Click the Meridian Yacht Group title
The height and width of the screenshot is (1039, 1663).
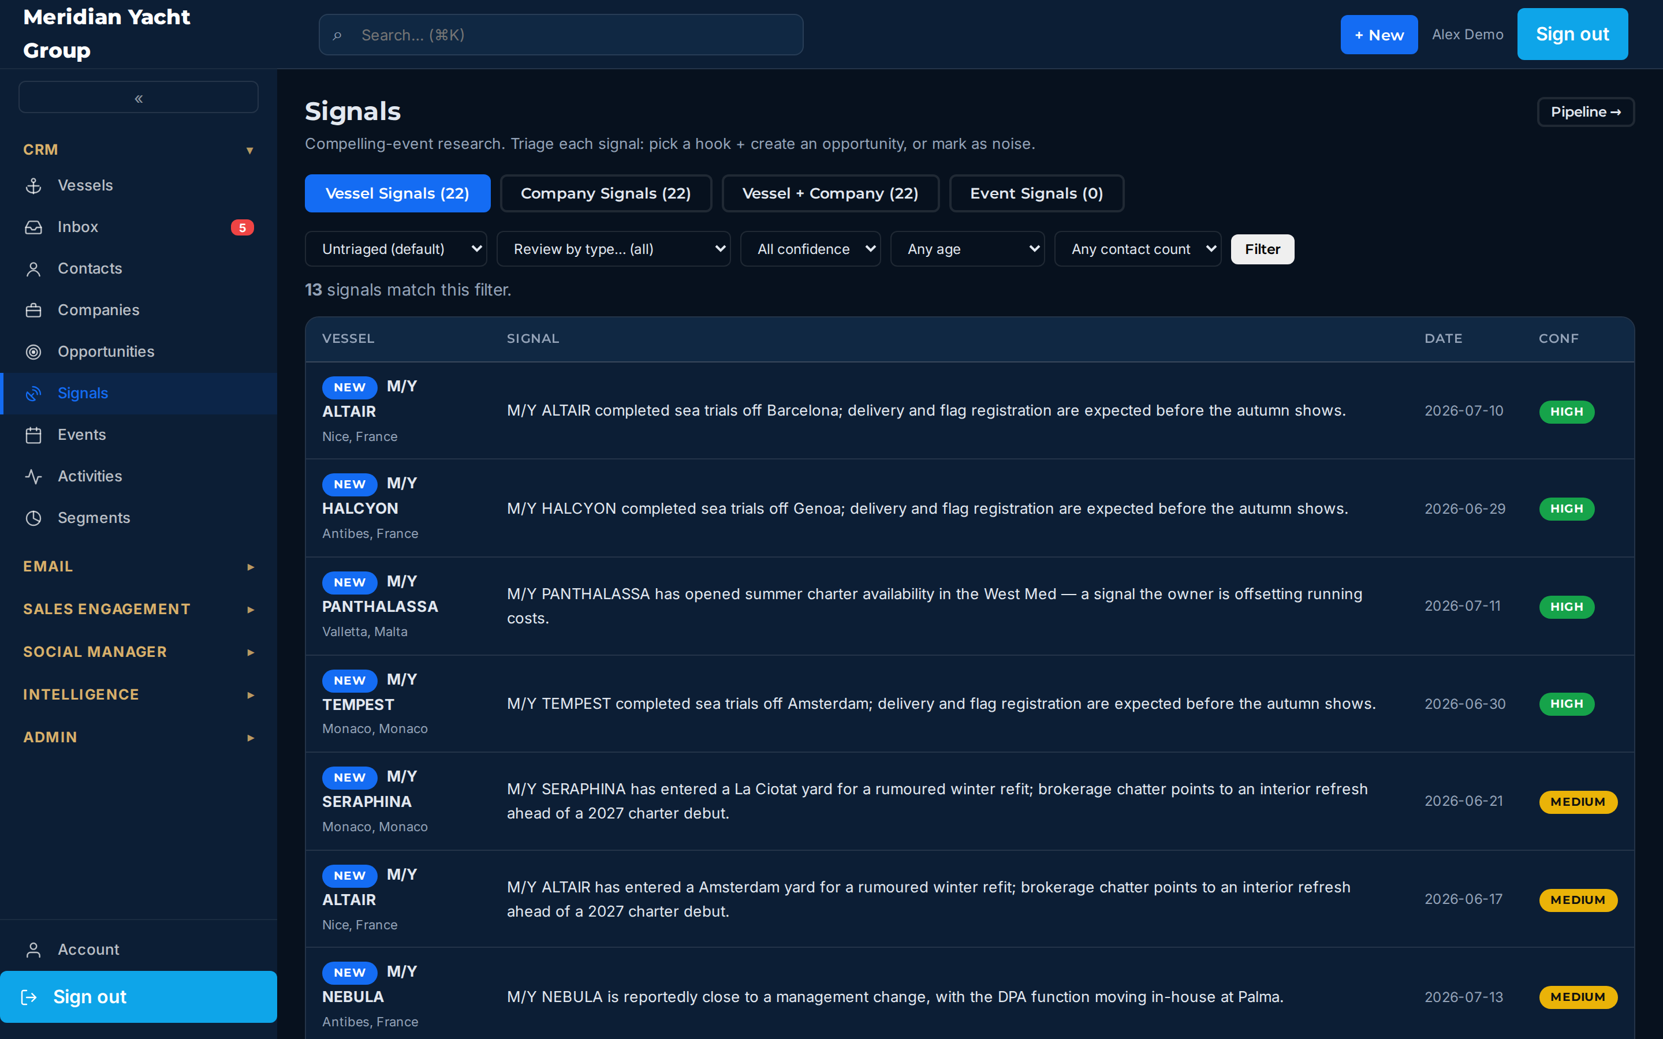(x=106, y=33)
